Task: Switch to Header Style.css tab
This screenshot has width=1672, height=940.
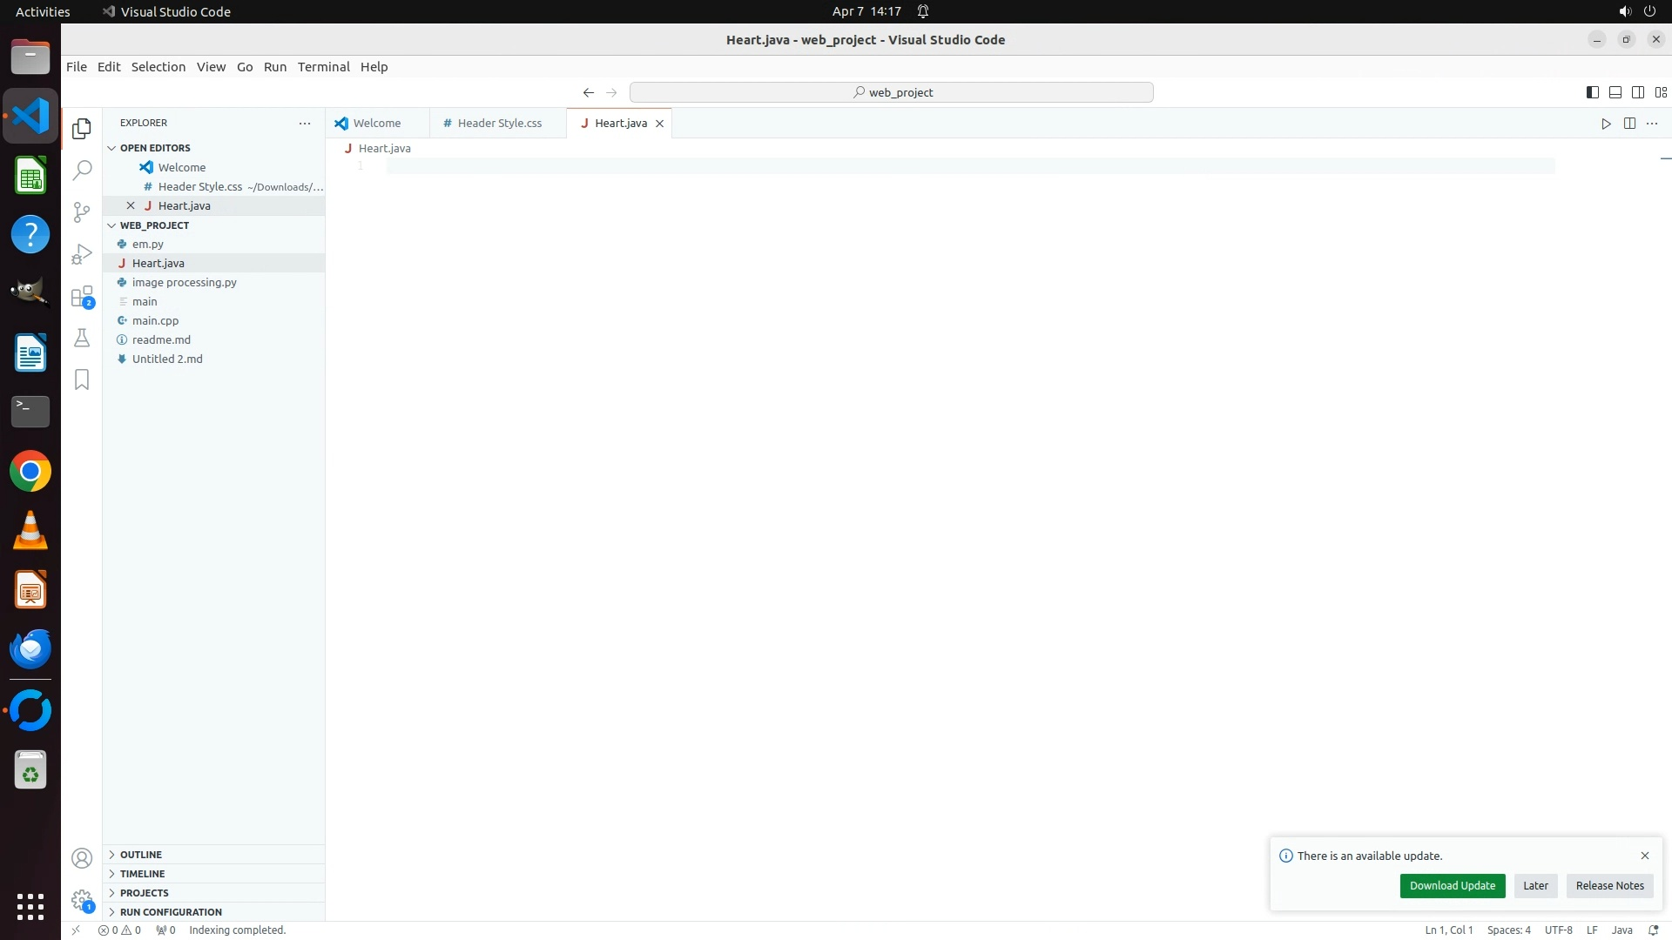Action: pos(499,124)
